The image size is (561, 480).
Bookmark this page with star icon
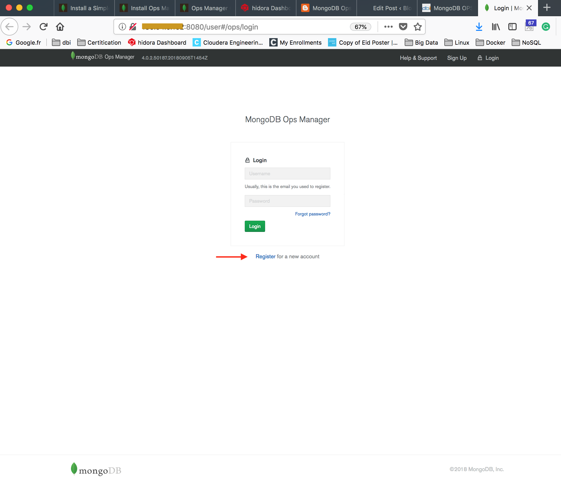point(418,27)
